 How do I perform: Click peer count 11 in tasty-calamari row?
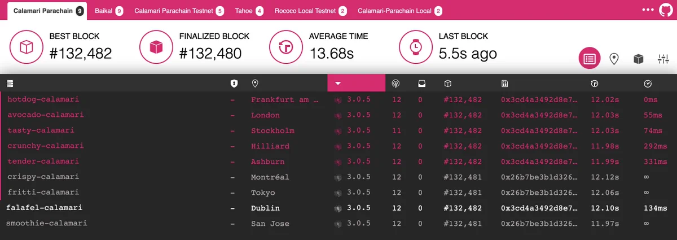click(x=396, y=130)
